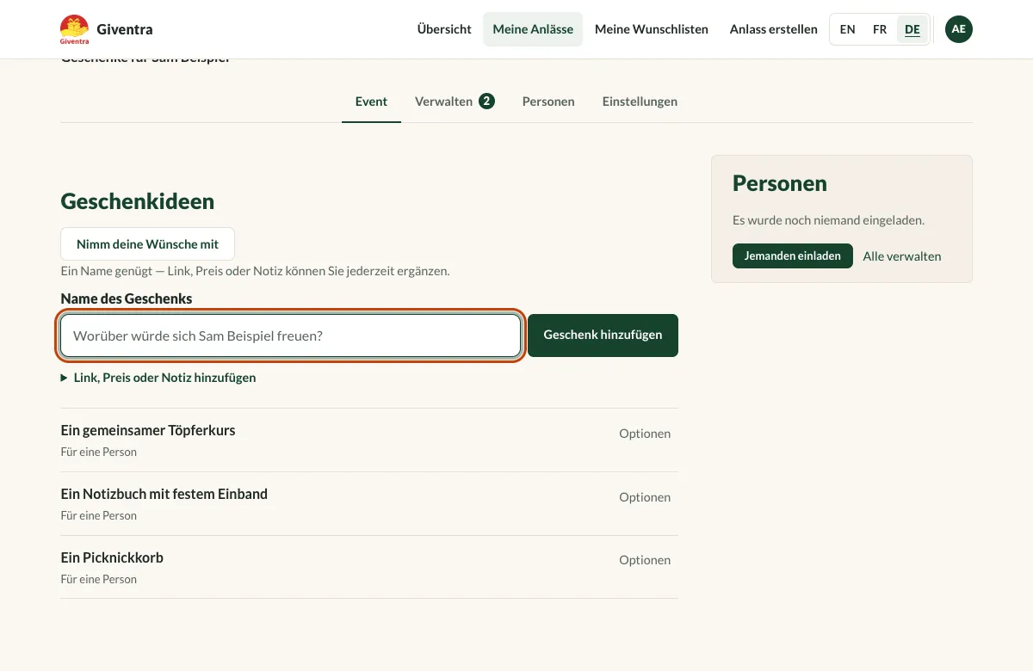This screenshot has width=1033, height=671.
Task: Open Anlass erstellen in the navigation
Action: pos(774,29)
